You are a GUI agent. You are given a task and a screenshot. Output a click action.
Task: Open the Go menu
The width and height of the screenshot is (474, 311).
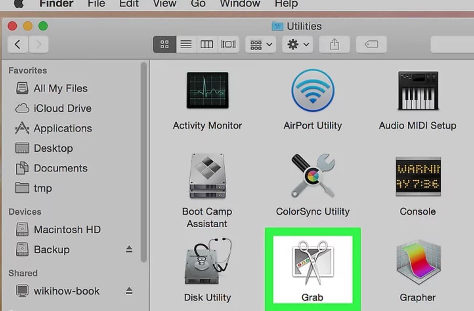(198, 4)
